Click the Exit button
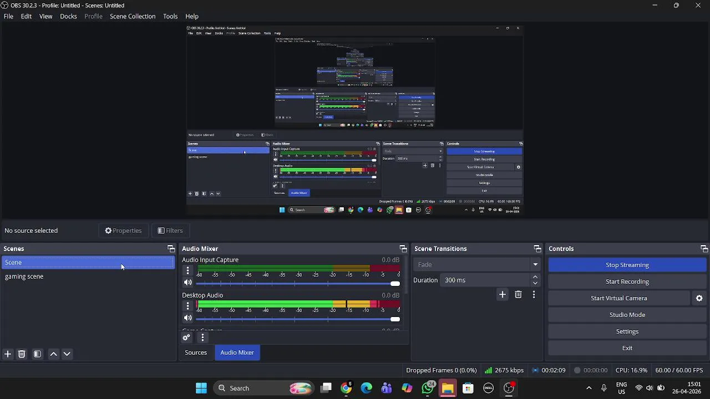The height and width of the screenshot is (399, 710). [627, 348]
